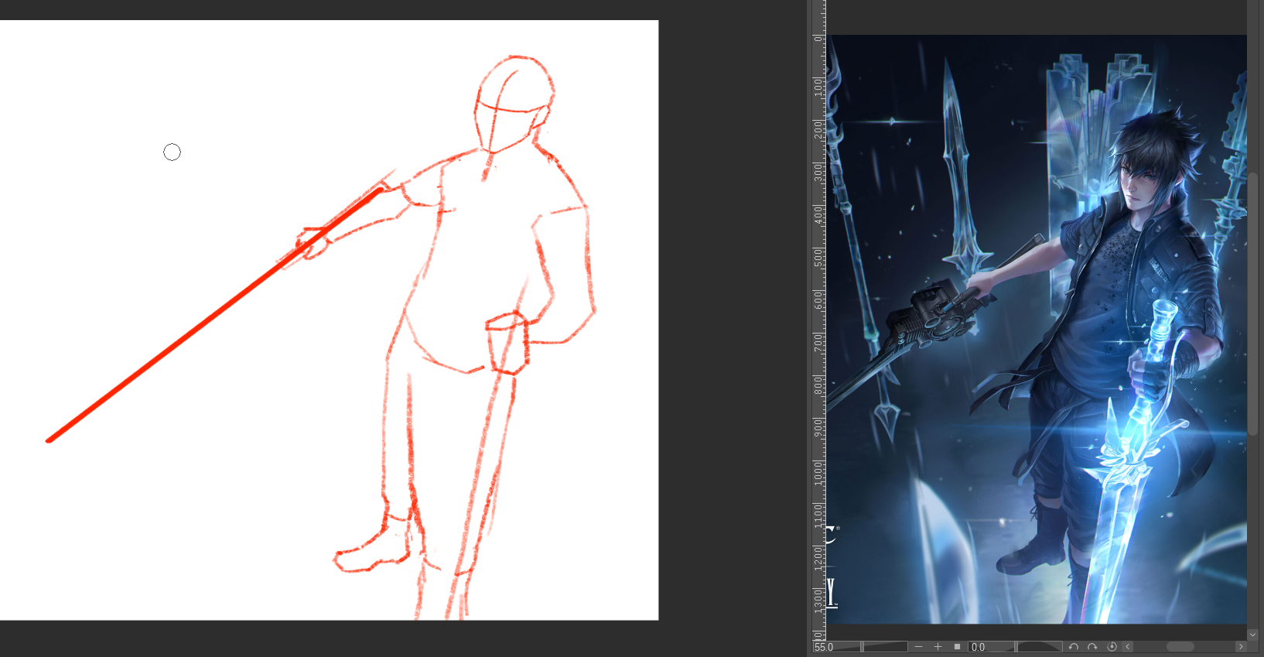Click the horizontal scrollbar thumb of reference view

click(1180, 647)
